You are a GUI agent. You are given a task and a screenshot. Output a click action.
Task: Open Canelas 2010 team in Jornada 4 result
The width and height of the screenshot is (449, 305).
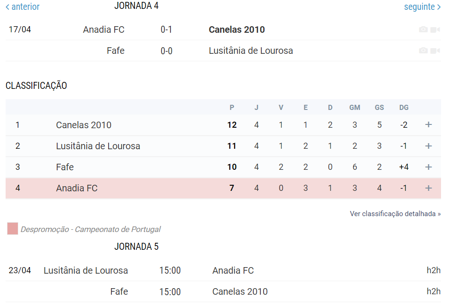point(236,29)
